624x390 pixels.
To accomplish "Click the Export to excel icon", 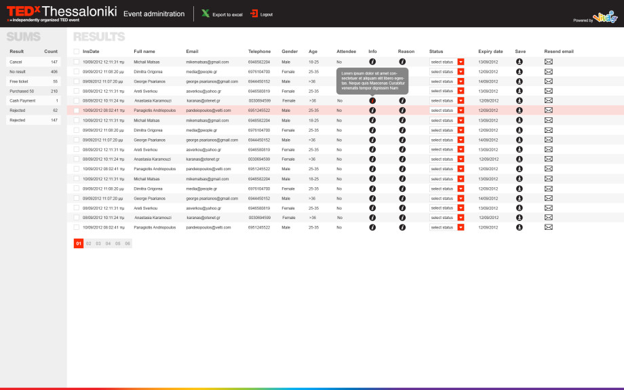I will click(x=206, y=14).
